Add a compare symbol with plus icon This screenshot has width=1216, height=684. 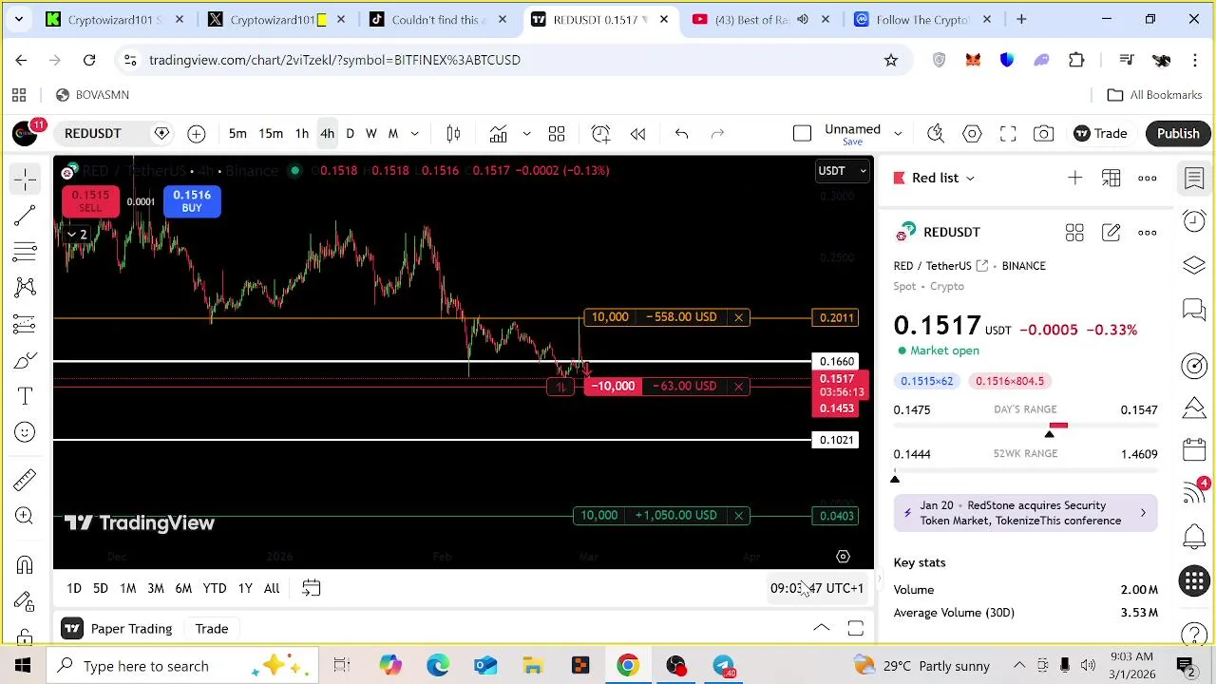click(x=196, y=134)
